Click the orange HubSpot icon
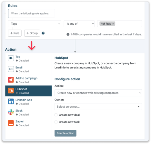Viewport: 151px width, 144px height. click(x=11, y=91)
